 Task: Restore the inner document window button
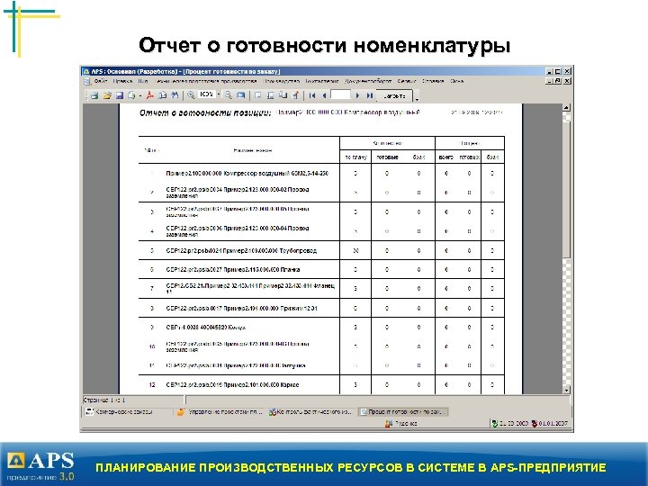[x=558, y=81]
